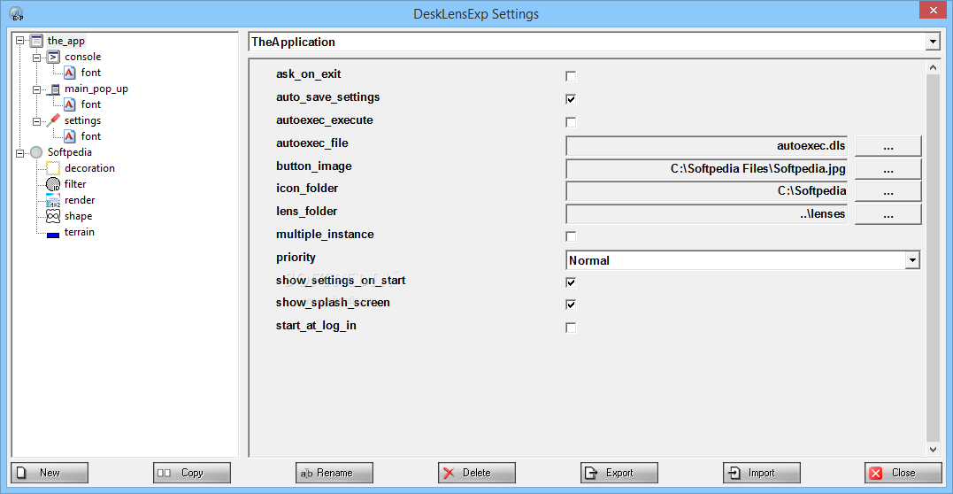Click the Export button
This screenshot has height=494, width=953.
pyautogui.click(x=619, y=473)
